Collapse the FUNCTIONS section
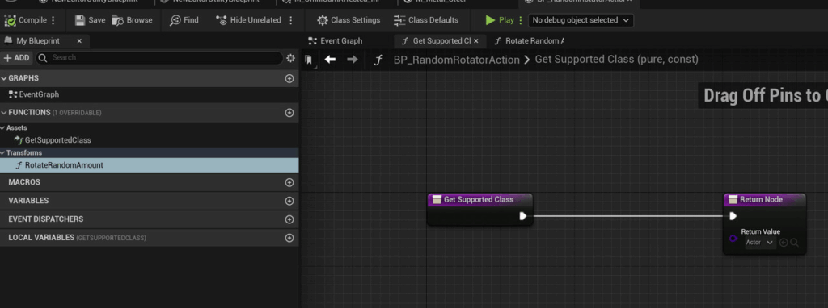The image size is (828, 308). (4, 112)
